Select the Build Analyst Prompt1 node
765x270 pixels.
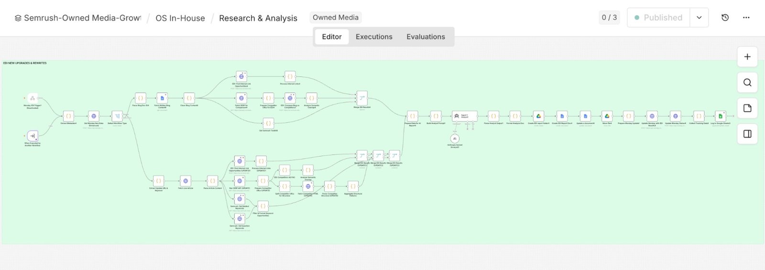pyautogui.click(x=436, y=116)
